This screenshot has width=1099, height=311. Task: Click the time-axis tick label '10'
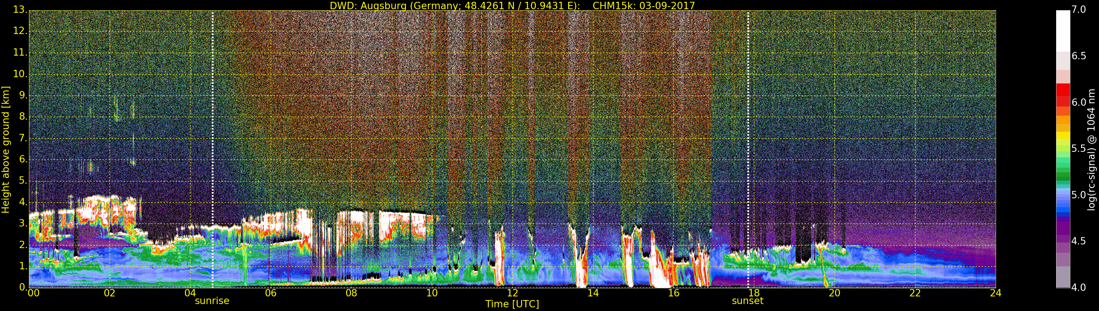432,293
